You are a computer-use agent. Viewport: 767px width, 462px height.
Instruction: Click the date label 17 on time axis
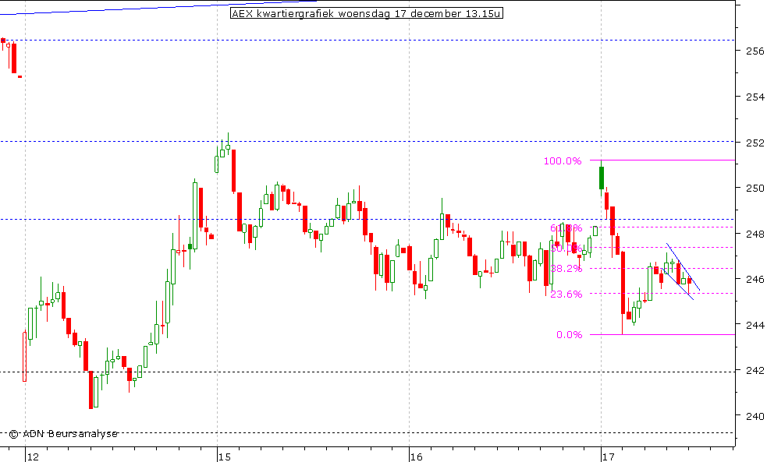[608, 457]
